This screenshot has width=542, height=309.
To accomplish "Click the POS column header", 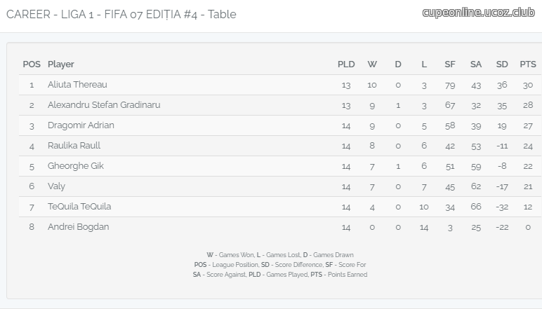I will coord(32,64).
